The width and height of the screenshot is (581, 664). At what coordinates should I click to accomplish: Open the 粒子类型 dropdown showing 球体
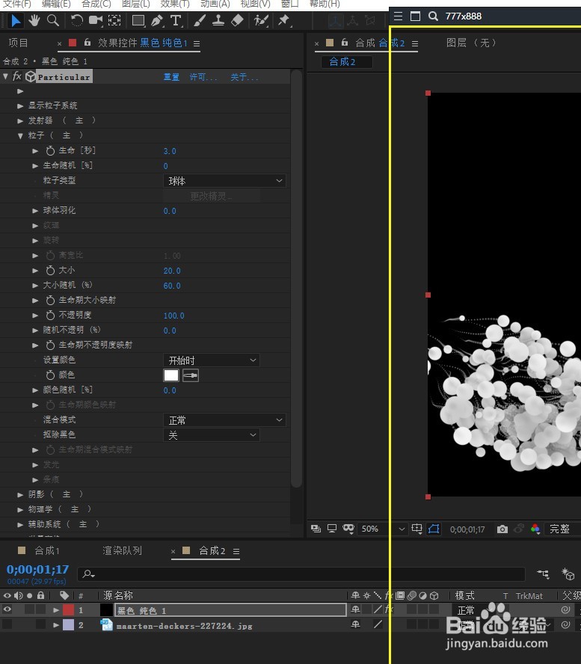(224, 181)
